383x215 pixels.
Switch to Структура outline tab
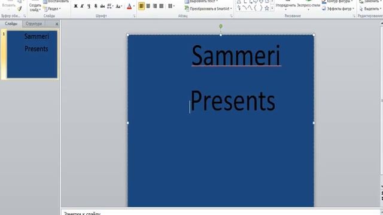point(34,24)
